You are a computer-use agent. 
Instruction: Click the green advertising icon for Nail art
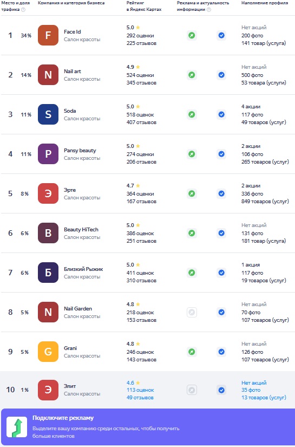[x=192, y=75]
